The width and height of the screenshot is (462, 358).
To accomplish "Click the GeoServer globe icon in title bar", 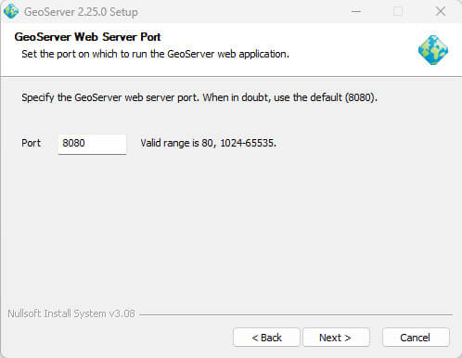I will pyautogui.click(x=11, y=11).
